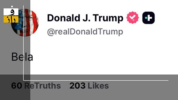Click the empty white post body area

pos(102,57)
